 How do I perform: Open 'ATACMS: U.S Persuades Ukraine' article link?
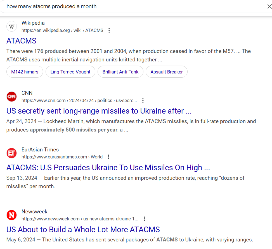pos(108,168)
